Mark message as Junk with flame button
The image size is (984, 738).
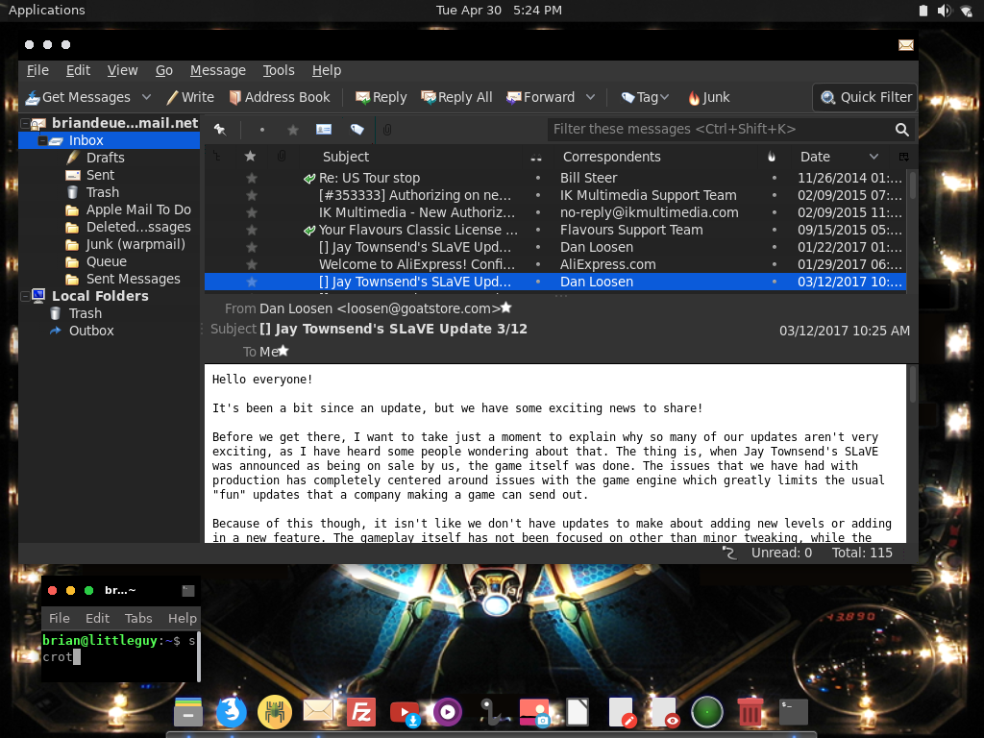click(709, 97)
